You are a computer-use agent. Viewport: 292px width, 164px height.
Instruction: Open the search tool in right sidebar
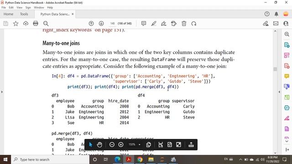coord(287,34)
